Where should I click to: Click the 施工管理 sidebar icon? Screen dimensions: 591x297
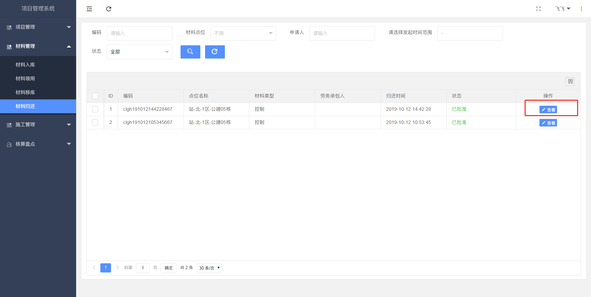click(9, 125)
